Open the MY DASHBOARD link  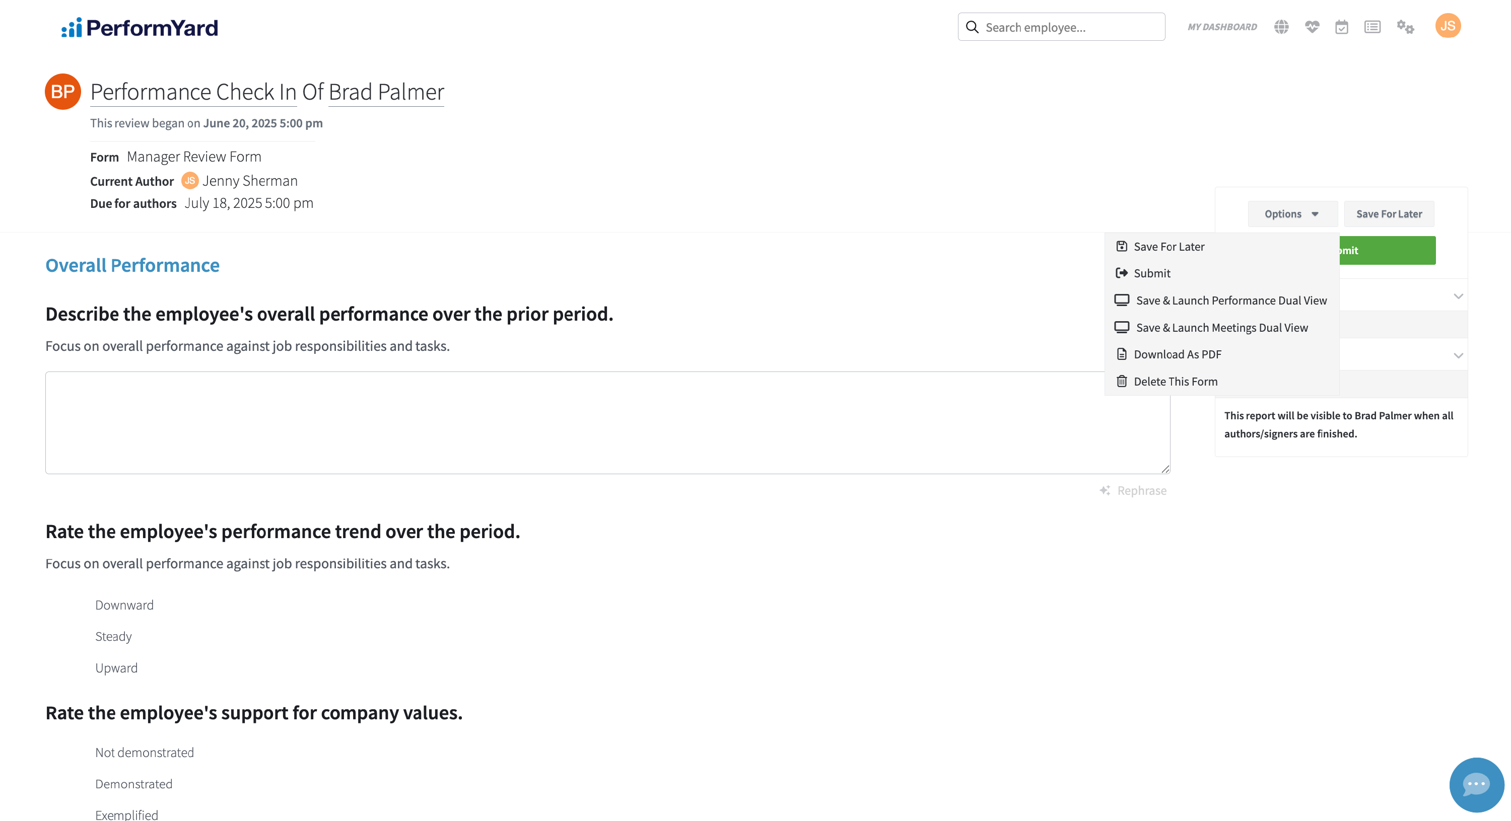pyautogui.click(x=1222, y=27)
